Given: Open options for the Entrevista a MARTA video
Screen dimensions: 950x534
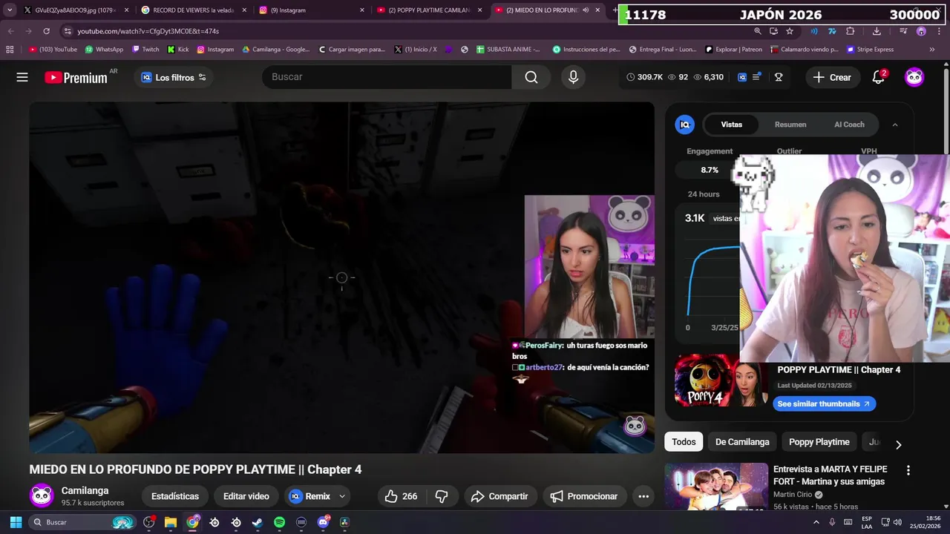Looking at the screenshot, I should 908,470.
